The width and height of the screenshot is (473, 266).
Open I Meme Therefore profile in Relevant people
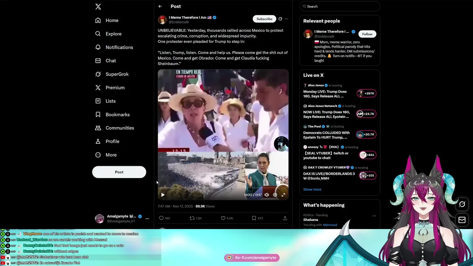tap(331, 32)
